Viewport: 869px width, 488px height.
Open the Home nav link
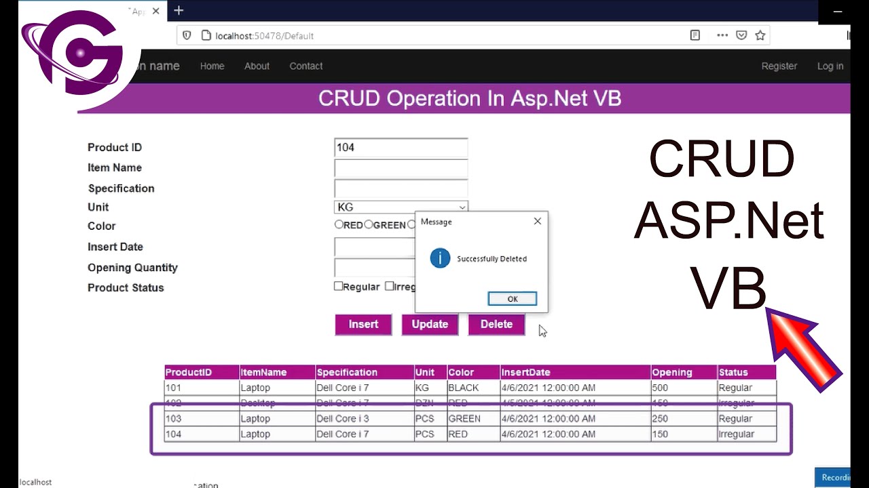pos(212,66)
